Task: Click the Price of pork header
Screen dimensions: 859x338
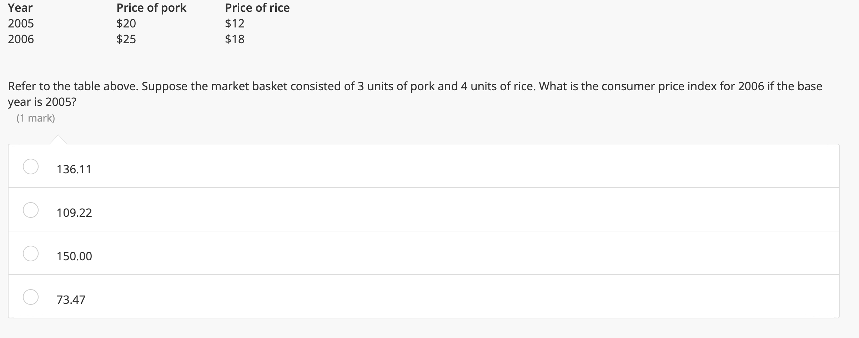Action: pos(151,8)
